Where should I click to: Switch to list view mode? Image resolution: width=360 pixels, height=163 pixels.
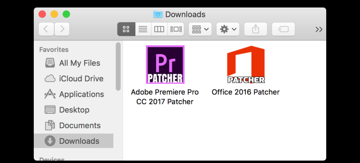click(x=143, y=29)
